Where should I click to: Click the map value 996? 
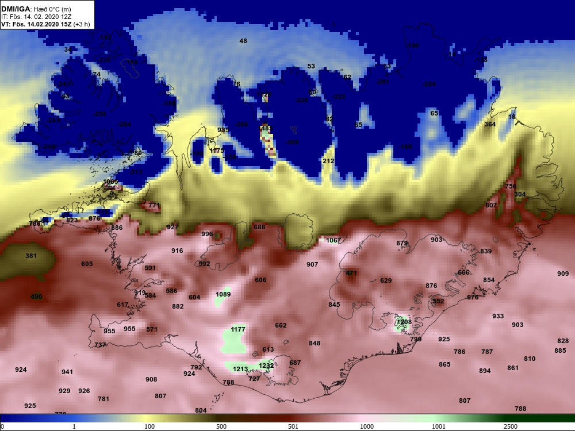(x=207, y=234)
